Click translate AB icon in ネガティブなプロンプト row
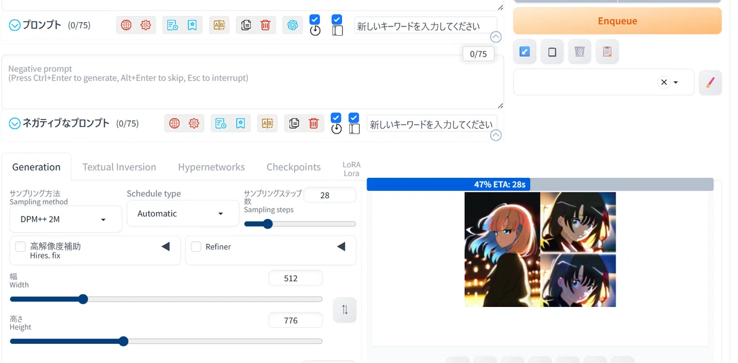The image size is (738, 363). (x=268, y=123)
